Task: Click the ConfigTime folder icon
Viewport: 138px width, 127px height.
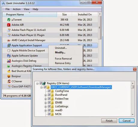Action: click(52, 91)
